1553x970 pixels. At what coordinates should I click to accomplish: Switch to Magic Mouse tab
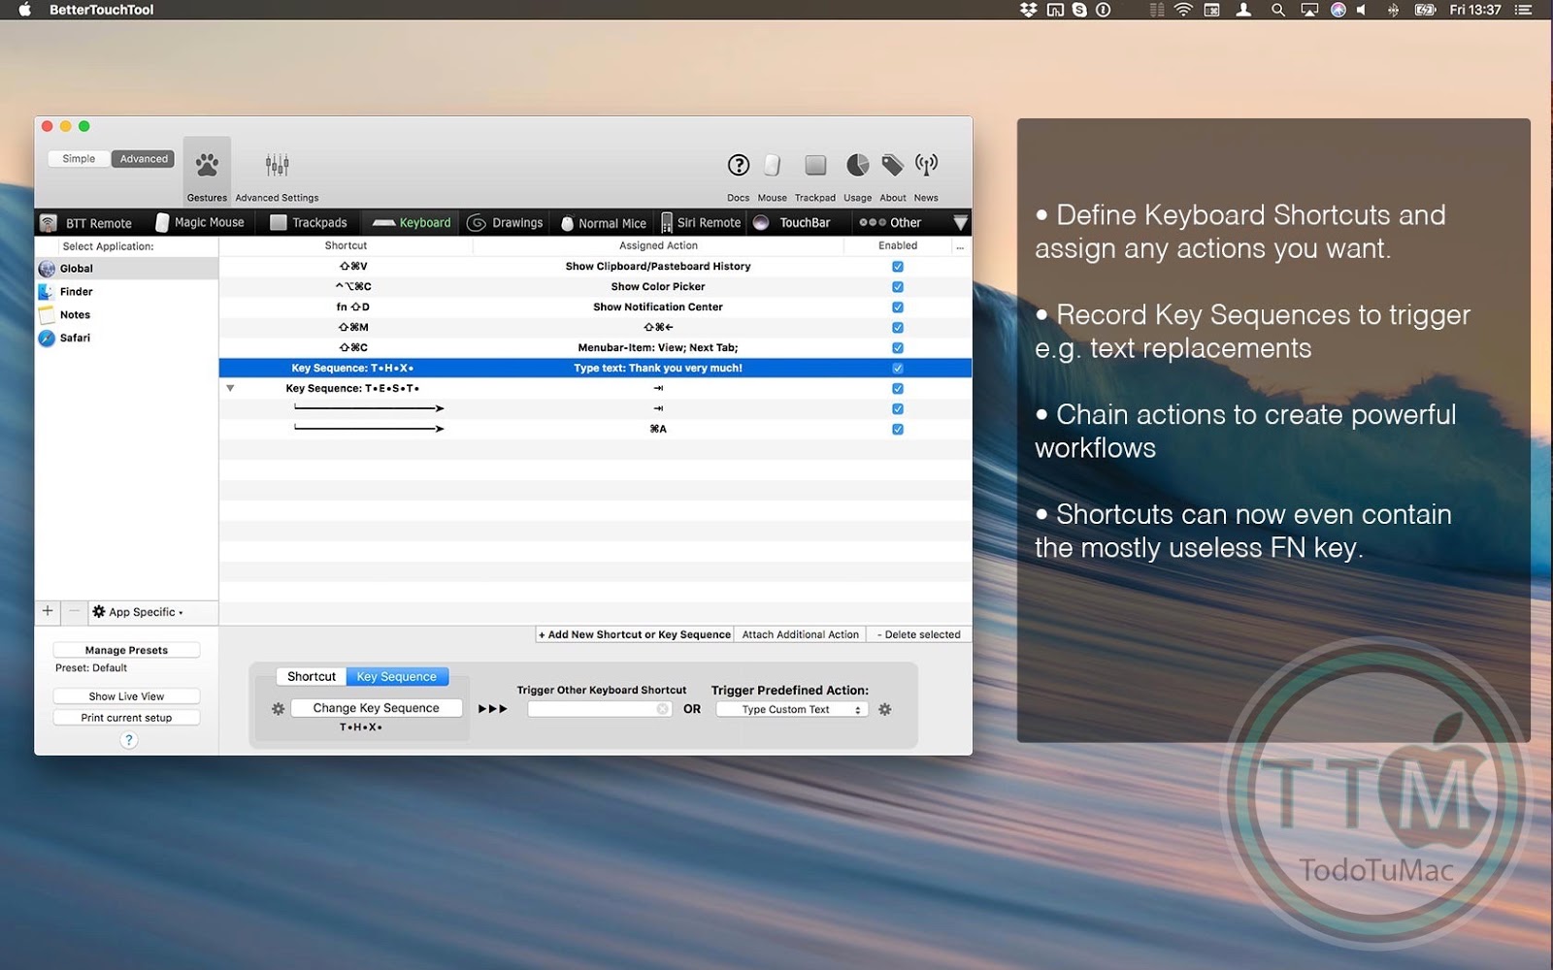(x=200, y=223)
